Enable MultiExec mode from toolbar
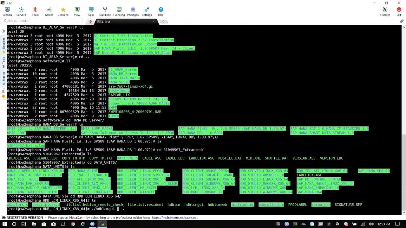This screenshot has height=228, width=406. tap(105, 12)
